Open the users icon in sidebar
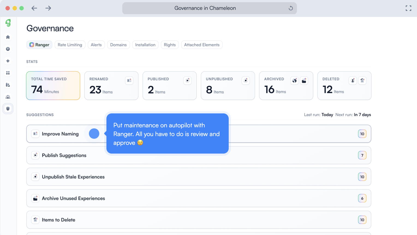The width and height of the screenshot is (417, 235). point(8,97)
